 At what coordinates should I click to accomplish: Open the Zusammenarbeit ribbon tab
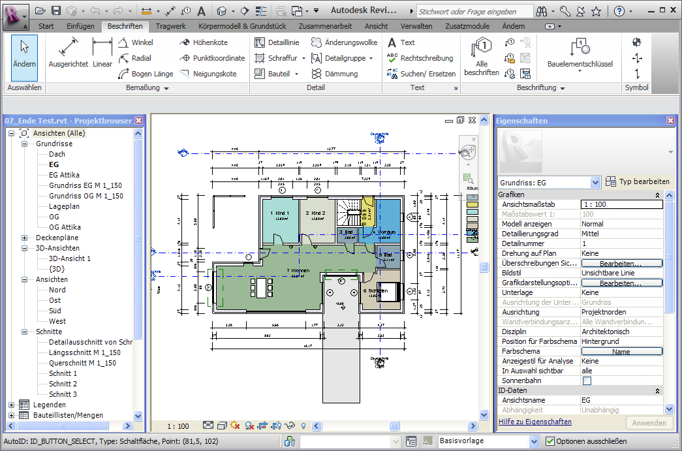[x=326, y=25]
